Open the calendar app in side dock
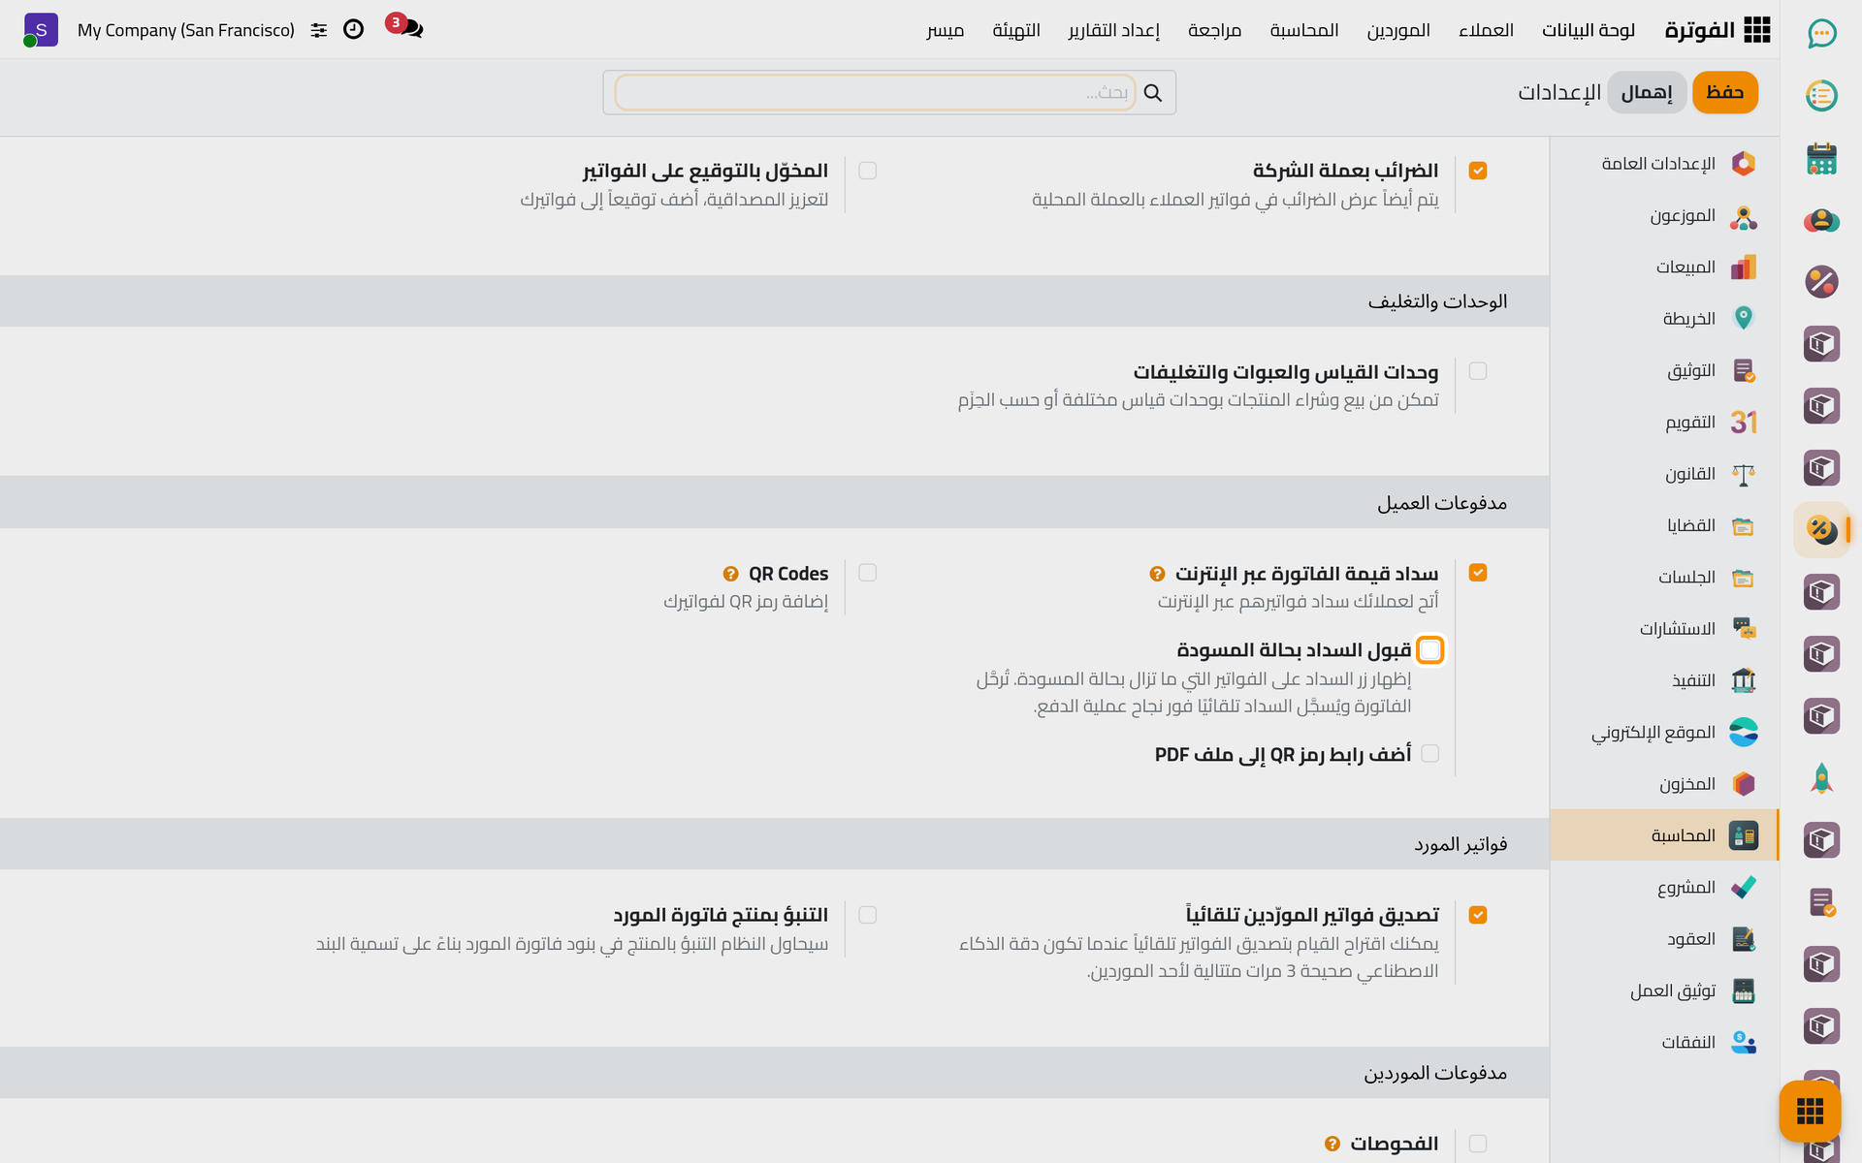This screenshot has width=1862, height=1163. coord(1821,158)
